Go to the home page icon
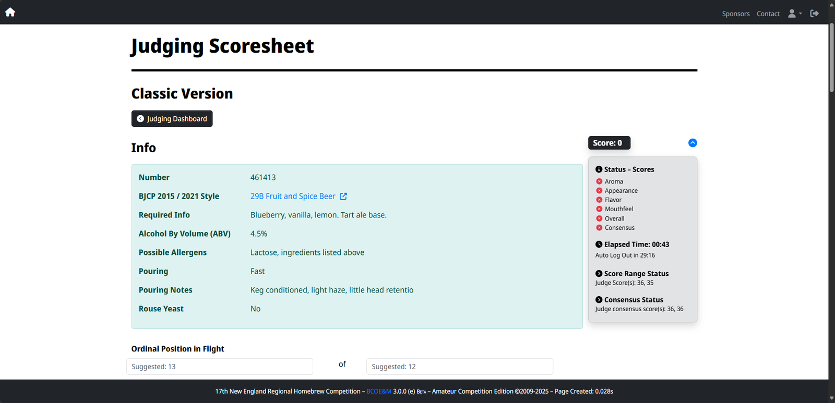835x403 pixels. (x=10, y=12)
